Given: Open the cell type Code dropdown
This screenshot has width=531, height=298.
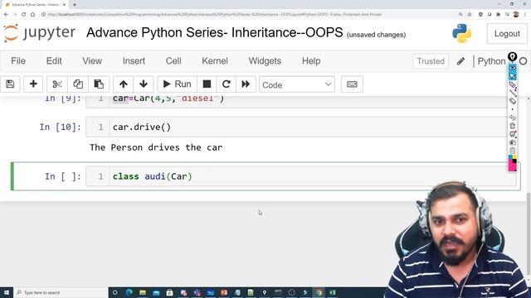Looking at the screenshot, I should tap(297, 84).
